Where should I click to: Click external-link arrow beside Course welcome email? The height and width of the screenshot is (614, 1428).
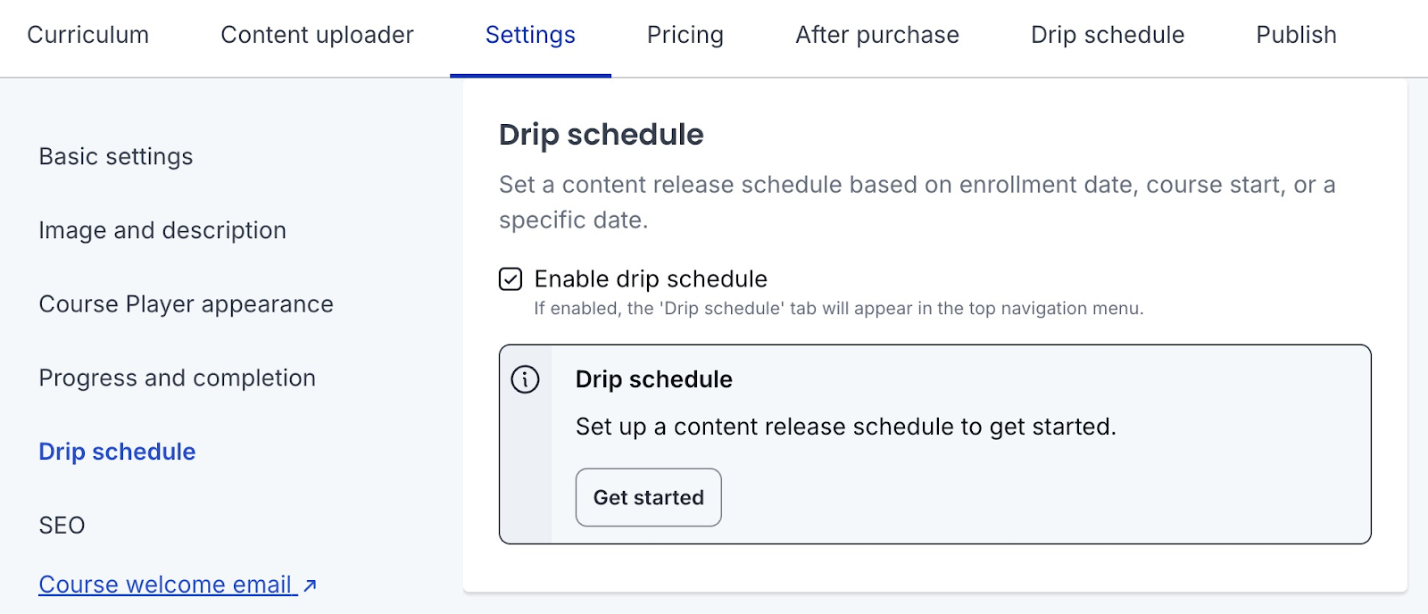pos(310,585)
